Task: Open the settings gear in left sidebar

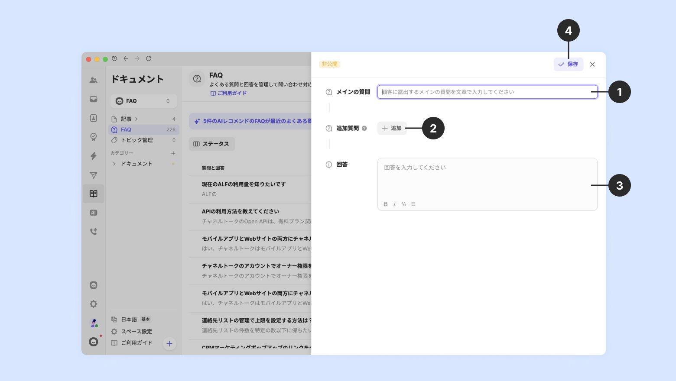Action: pyautogui.click(x=93, y=304)
